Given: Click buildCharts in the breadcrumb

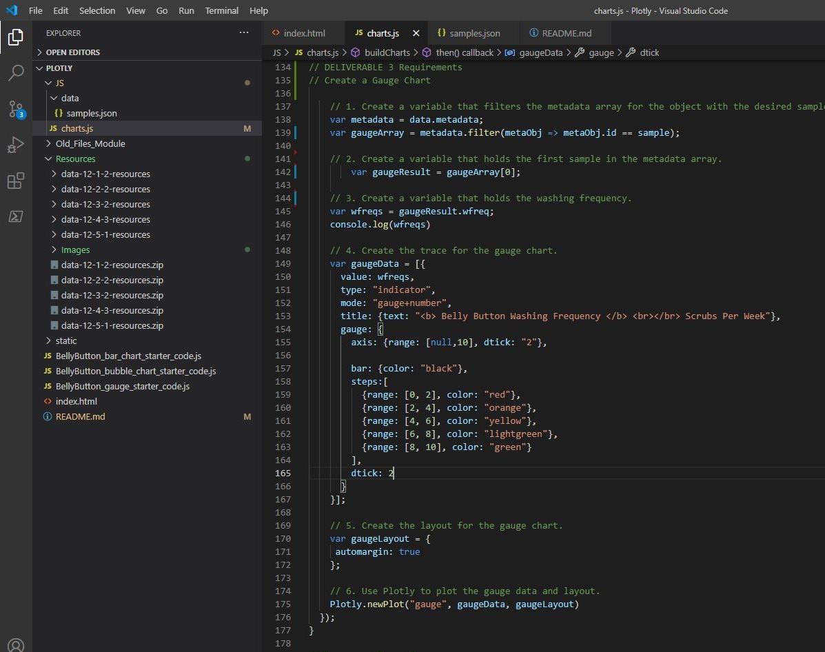Looking at the screenshot, I should [387, 52].
